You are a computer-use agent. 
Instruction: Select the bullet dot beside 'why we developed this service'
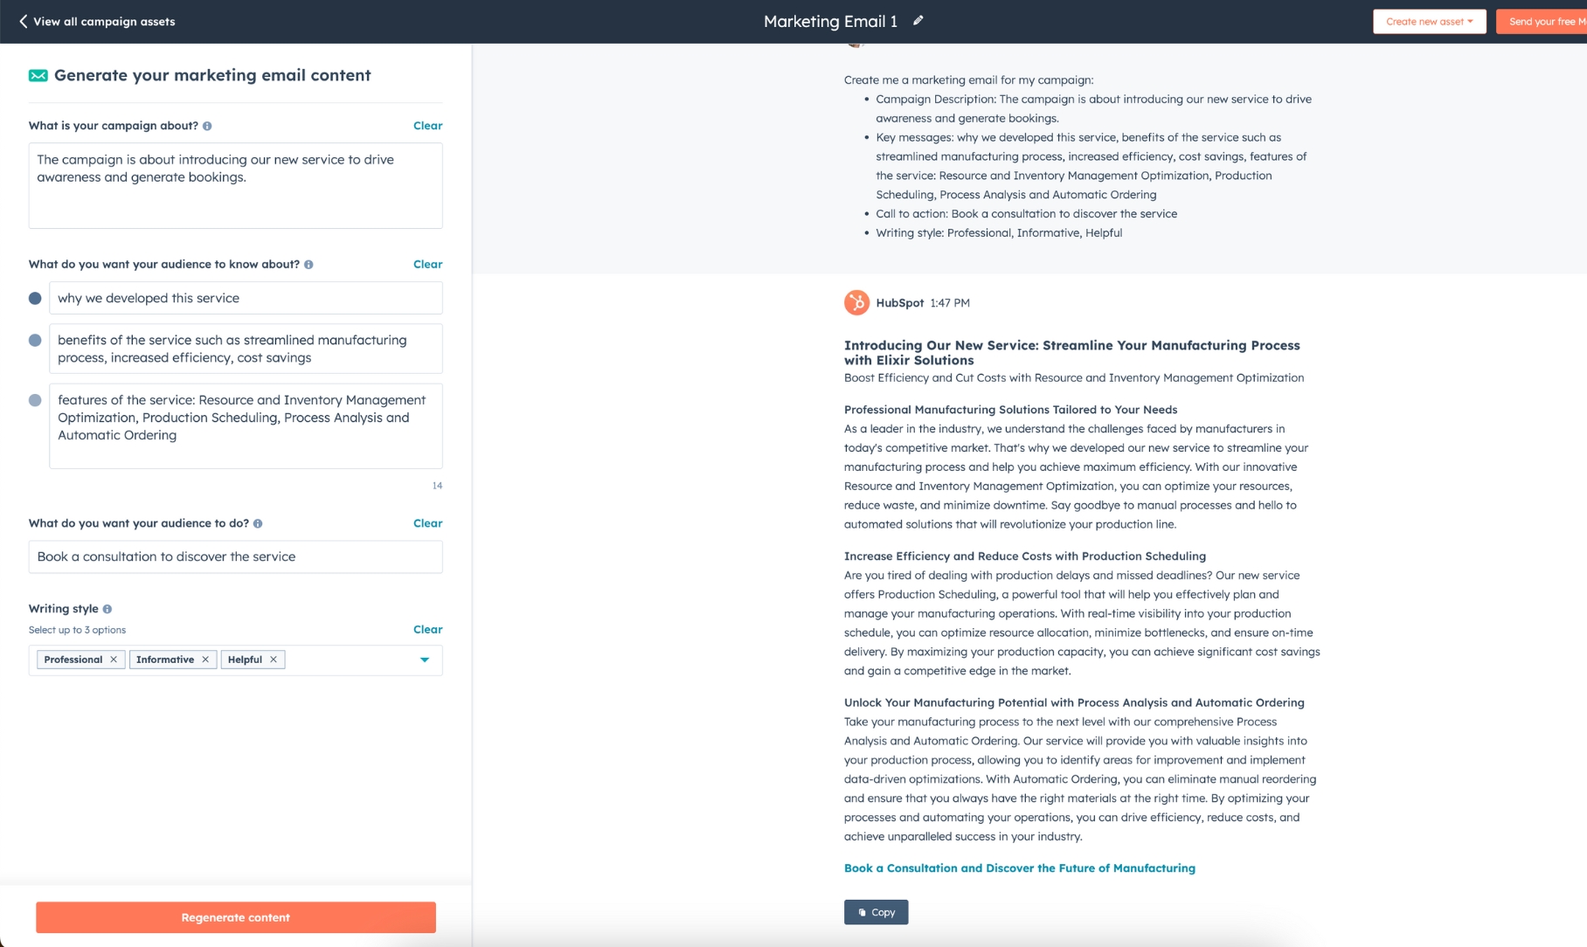click(35, 298)
